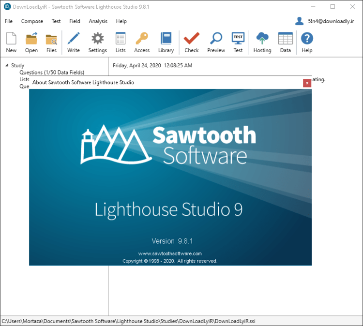Screen dimensions: 363x326
Task: Select the Study tree item
Action: pos(17,65)
